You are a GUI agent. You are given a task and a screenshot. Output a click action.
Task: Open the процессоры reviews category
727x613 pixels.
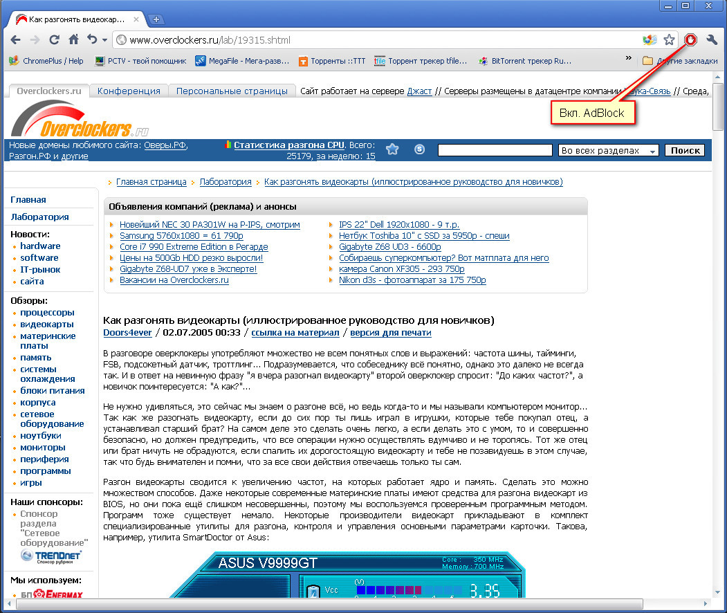pos(47,313)
